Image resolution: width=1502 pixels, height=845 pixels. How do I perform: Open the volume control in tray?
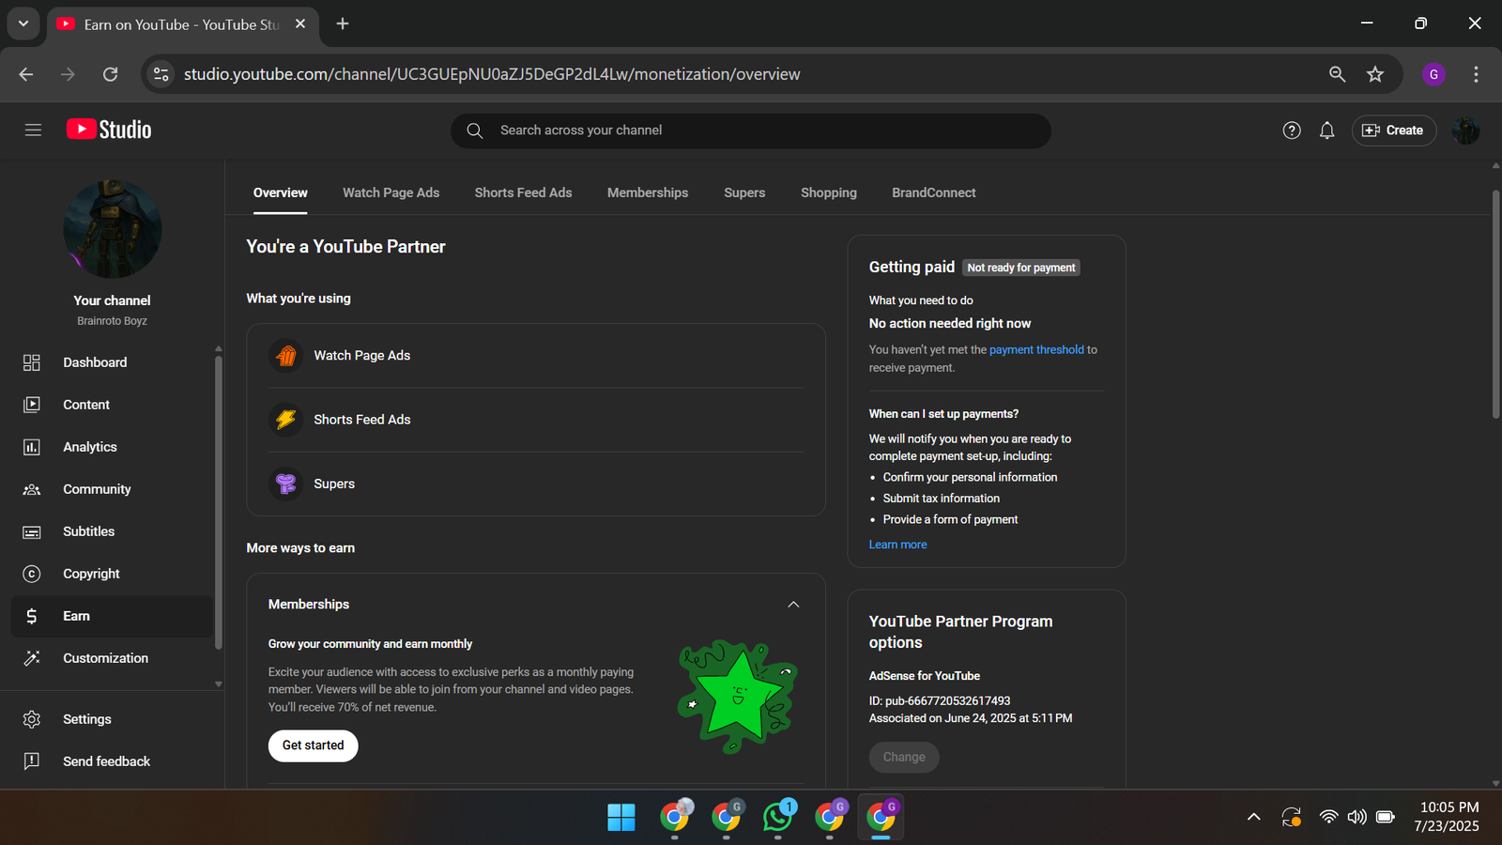(1356, 817)
